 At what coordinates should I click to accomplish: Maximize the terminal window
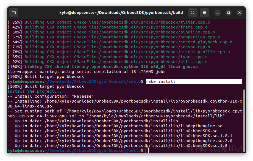(x=229, y=13)
